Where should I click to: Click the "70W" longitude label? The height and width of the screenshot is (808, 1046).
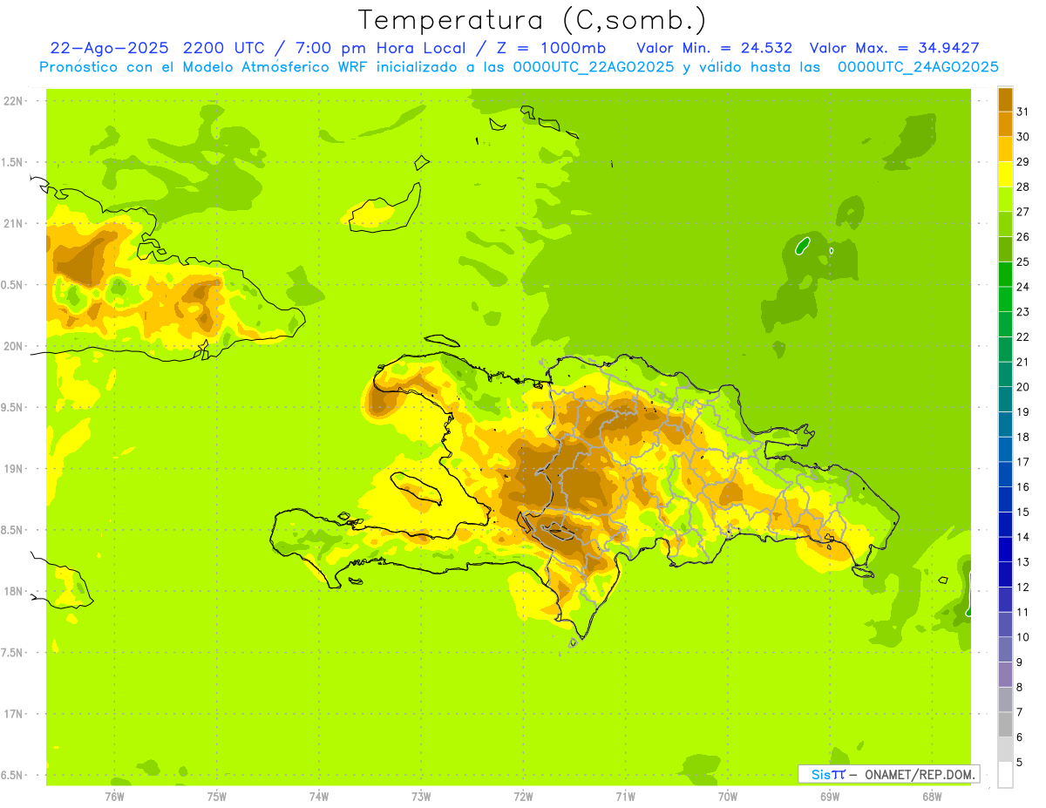[728, 797]
